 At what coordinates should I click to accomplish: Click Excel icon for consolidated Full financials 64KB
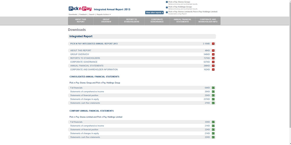(213, 88)
